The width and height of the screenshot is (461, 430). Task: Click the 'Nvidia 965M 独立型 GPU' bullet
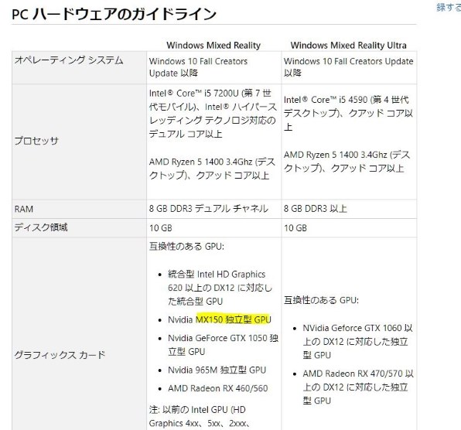tap(217, 370)
